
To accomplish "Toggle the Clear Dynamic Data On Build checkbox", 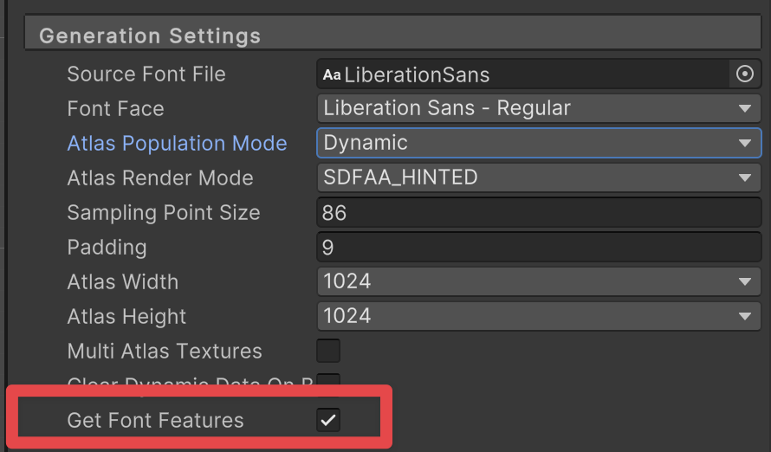I will [x=328, y=380].
